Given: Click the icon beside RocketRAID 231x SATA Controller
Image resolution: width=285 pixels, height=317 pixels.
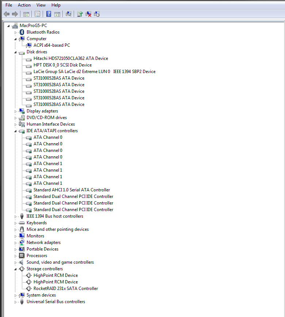Looking at the screenshot, I should coord(29,289).
